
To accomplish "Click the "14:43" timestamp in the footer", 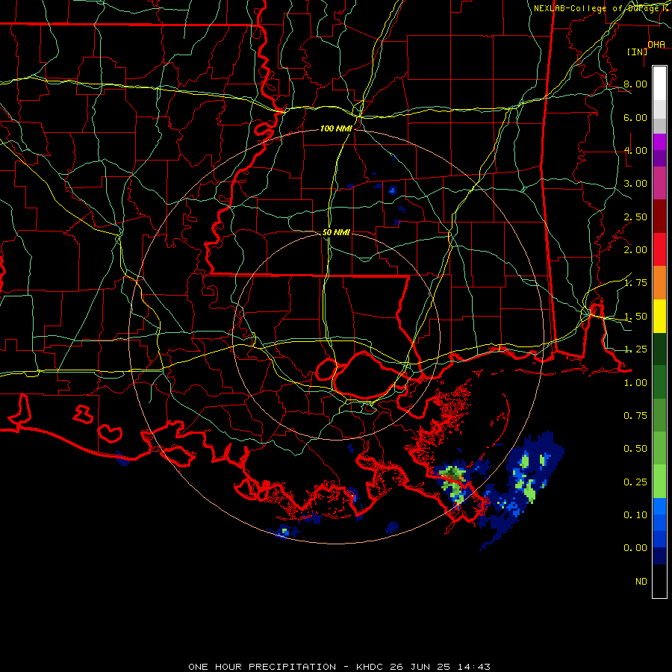I will [x=473, y=667].
